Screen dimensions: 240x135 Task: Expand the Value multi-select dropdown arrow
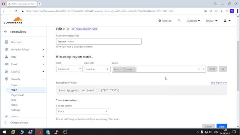203,69
